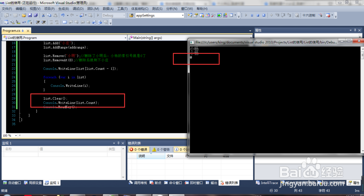
Task: Toggle hexadecimal display with 十六进制
Action: (x=309, y=15)
